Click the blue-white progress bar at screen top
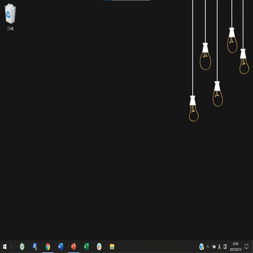 tap(126, 0)
